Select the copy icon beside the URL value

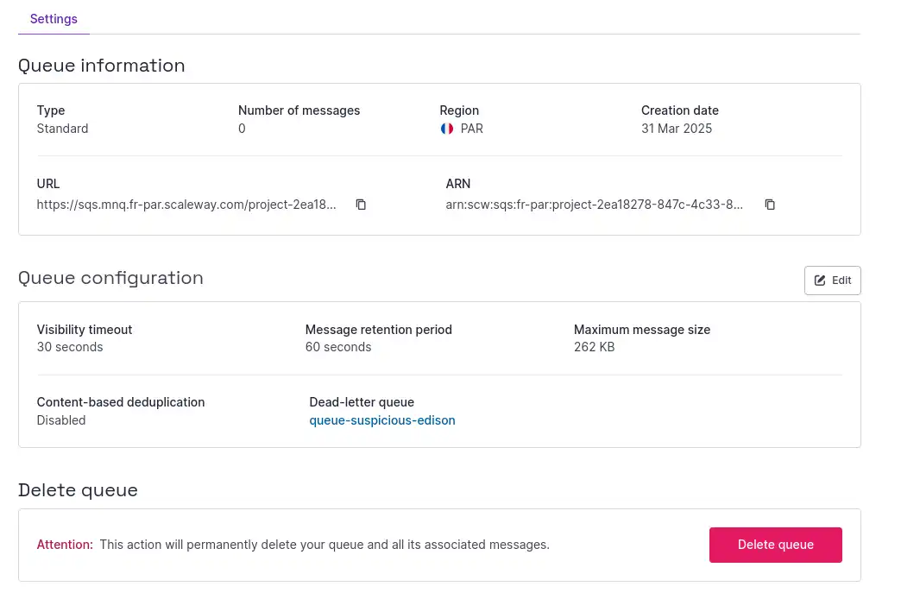pos(361,205)
